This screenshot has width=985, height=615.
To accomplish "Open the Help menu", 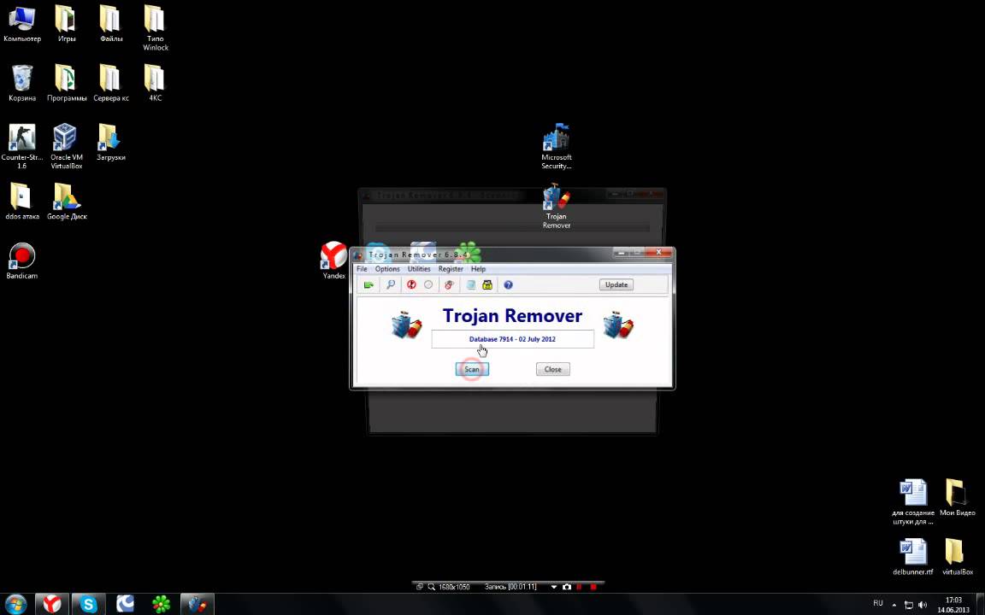I will [478, 268].
